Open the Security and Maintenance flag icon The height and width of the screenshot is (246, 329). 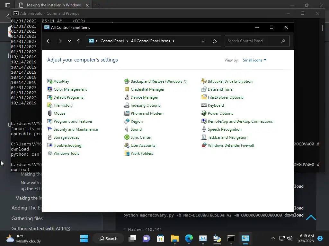click(50, 129)
